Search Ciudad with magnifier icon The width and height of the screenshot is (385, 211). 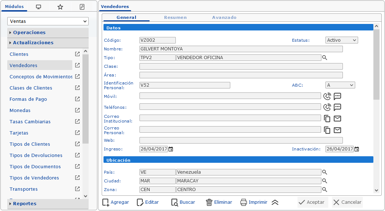click(x=325, y=181)
